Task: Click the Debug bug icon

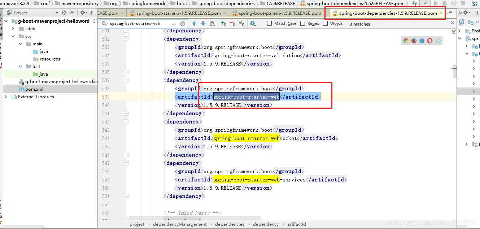Action: coord(445,3)
